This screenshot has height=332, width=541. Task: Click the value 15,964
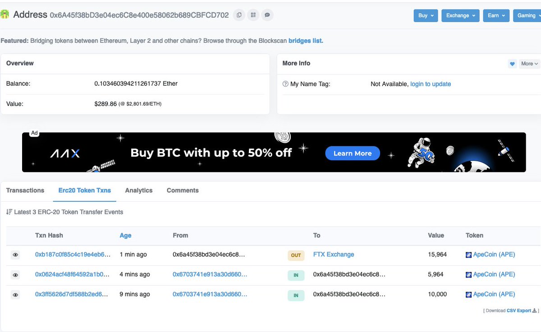click(x=437, y=255)
